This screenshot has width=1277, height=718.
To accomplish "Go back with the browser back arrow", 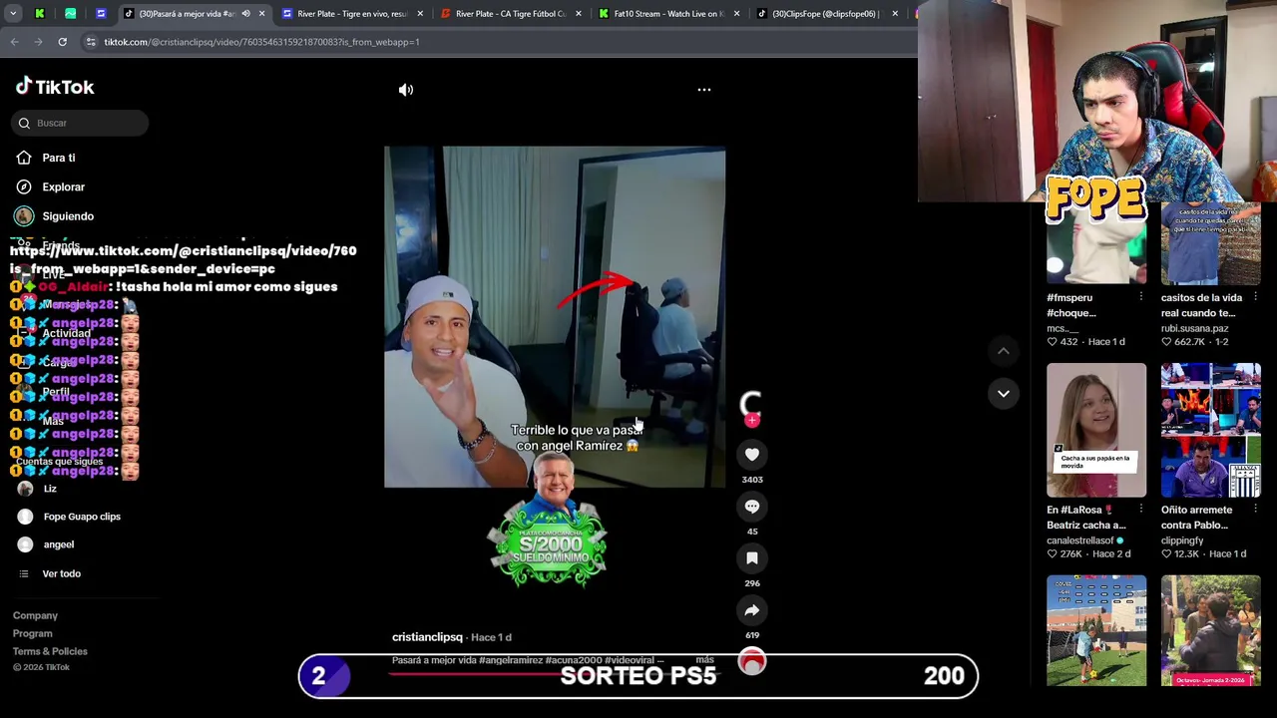I will click(x=14, y=42).
